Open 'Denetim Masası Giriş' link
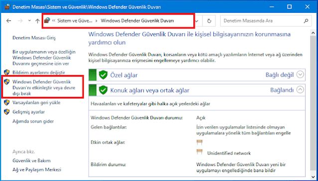This screenshot has width=318, height=181. tap(34, 38)
